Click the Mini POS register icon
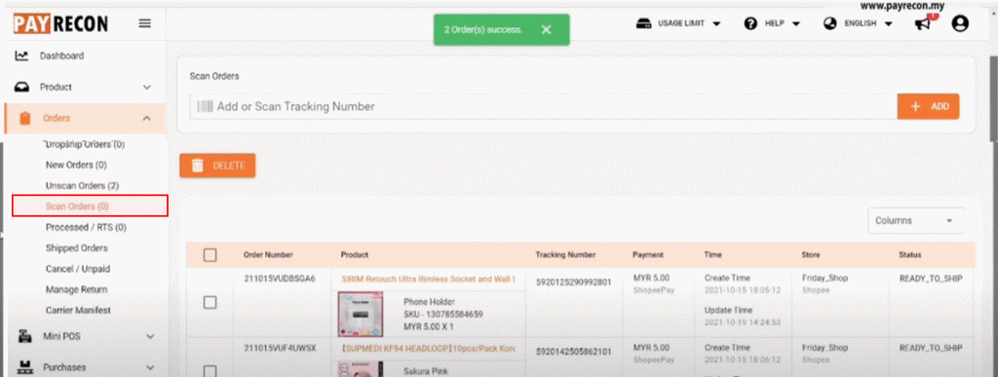998x377 pixels. 24,336
